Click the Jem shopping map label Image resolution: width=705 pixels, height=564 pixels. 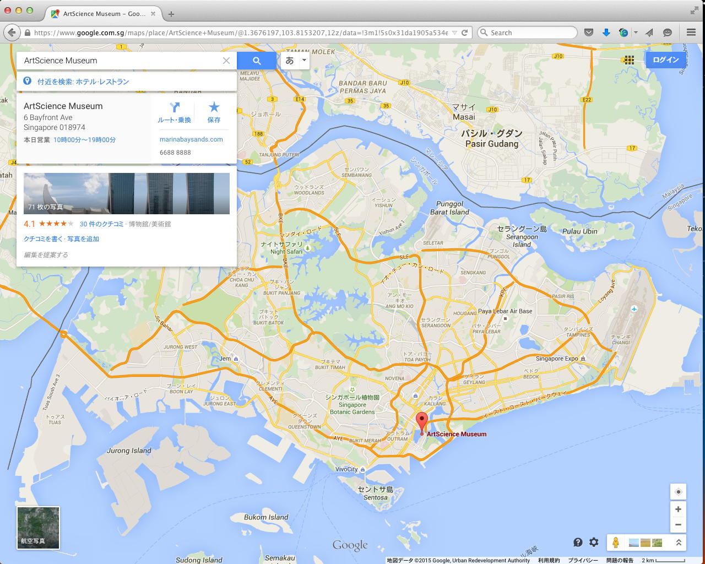tap(225, 359)
